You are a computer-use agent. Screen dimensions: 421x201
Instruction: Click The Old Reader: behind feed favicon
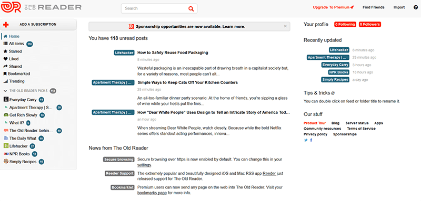[x=6, y=131]
